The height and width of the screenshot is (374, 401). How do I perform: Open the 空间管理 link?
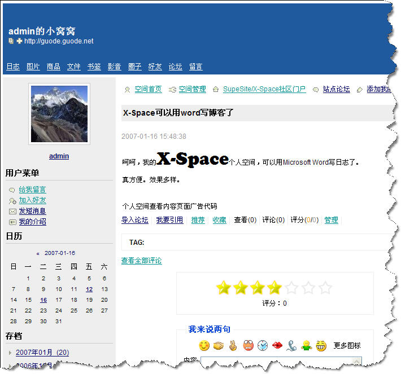193,89
